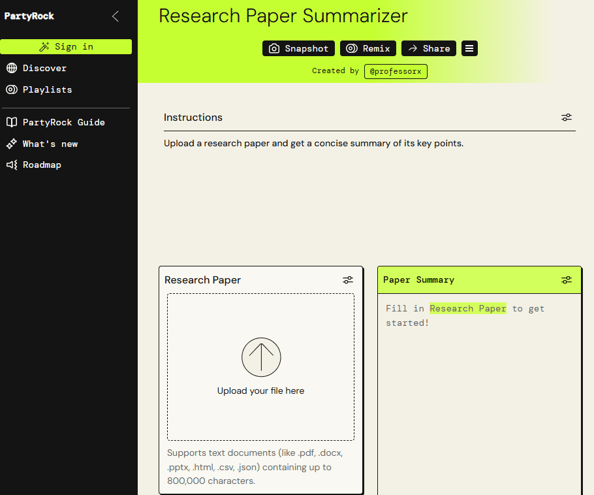Open settings for the Research Paper widget

coord(348,279)
